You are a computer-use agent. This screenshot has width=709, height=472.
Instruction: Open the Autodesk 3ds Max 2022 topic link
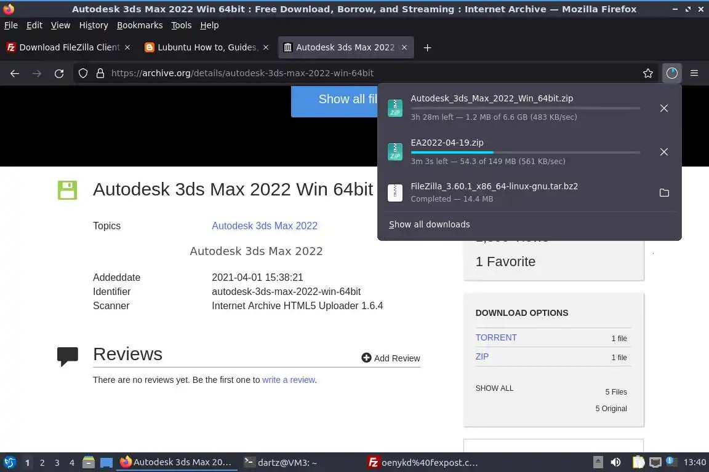pyautogui.click(x=265, y=226)
